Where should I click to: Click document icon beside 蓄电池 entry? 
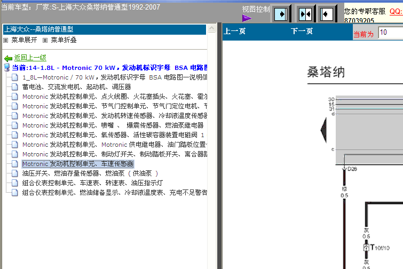(15, 87)
